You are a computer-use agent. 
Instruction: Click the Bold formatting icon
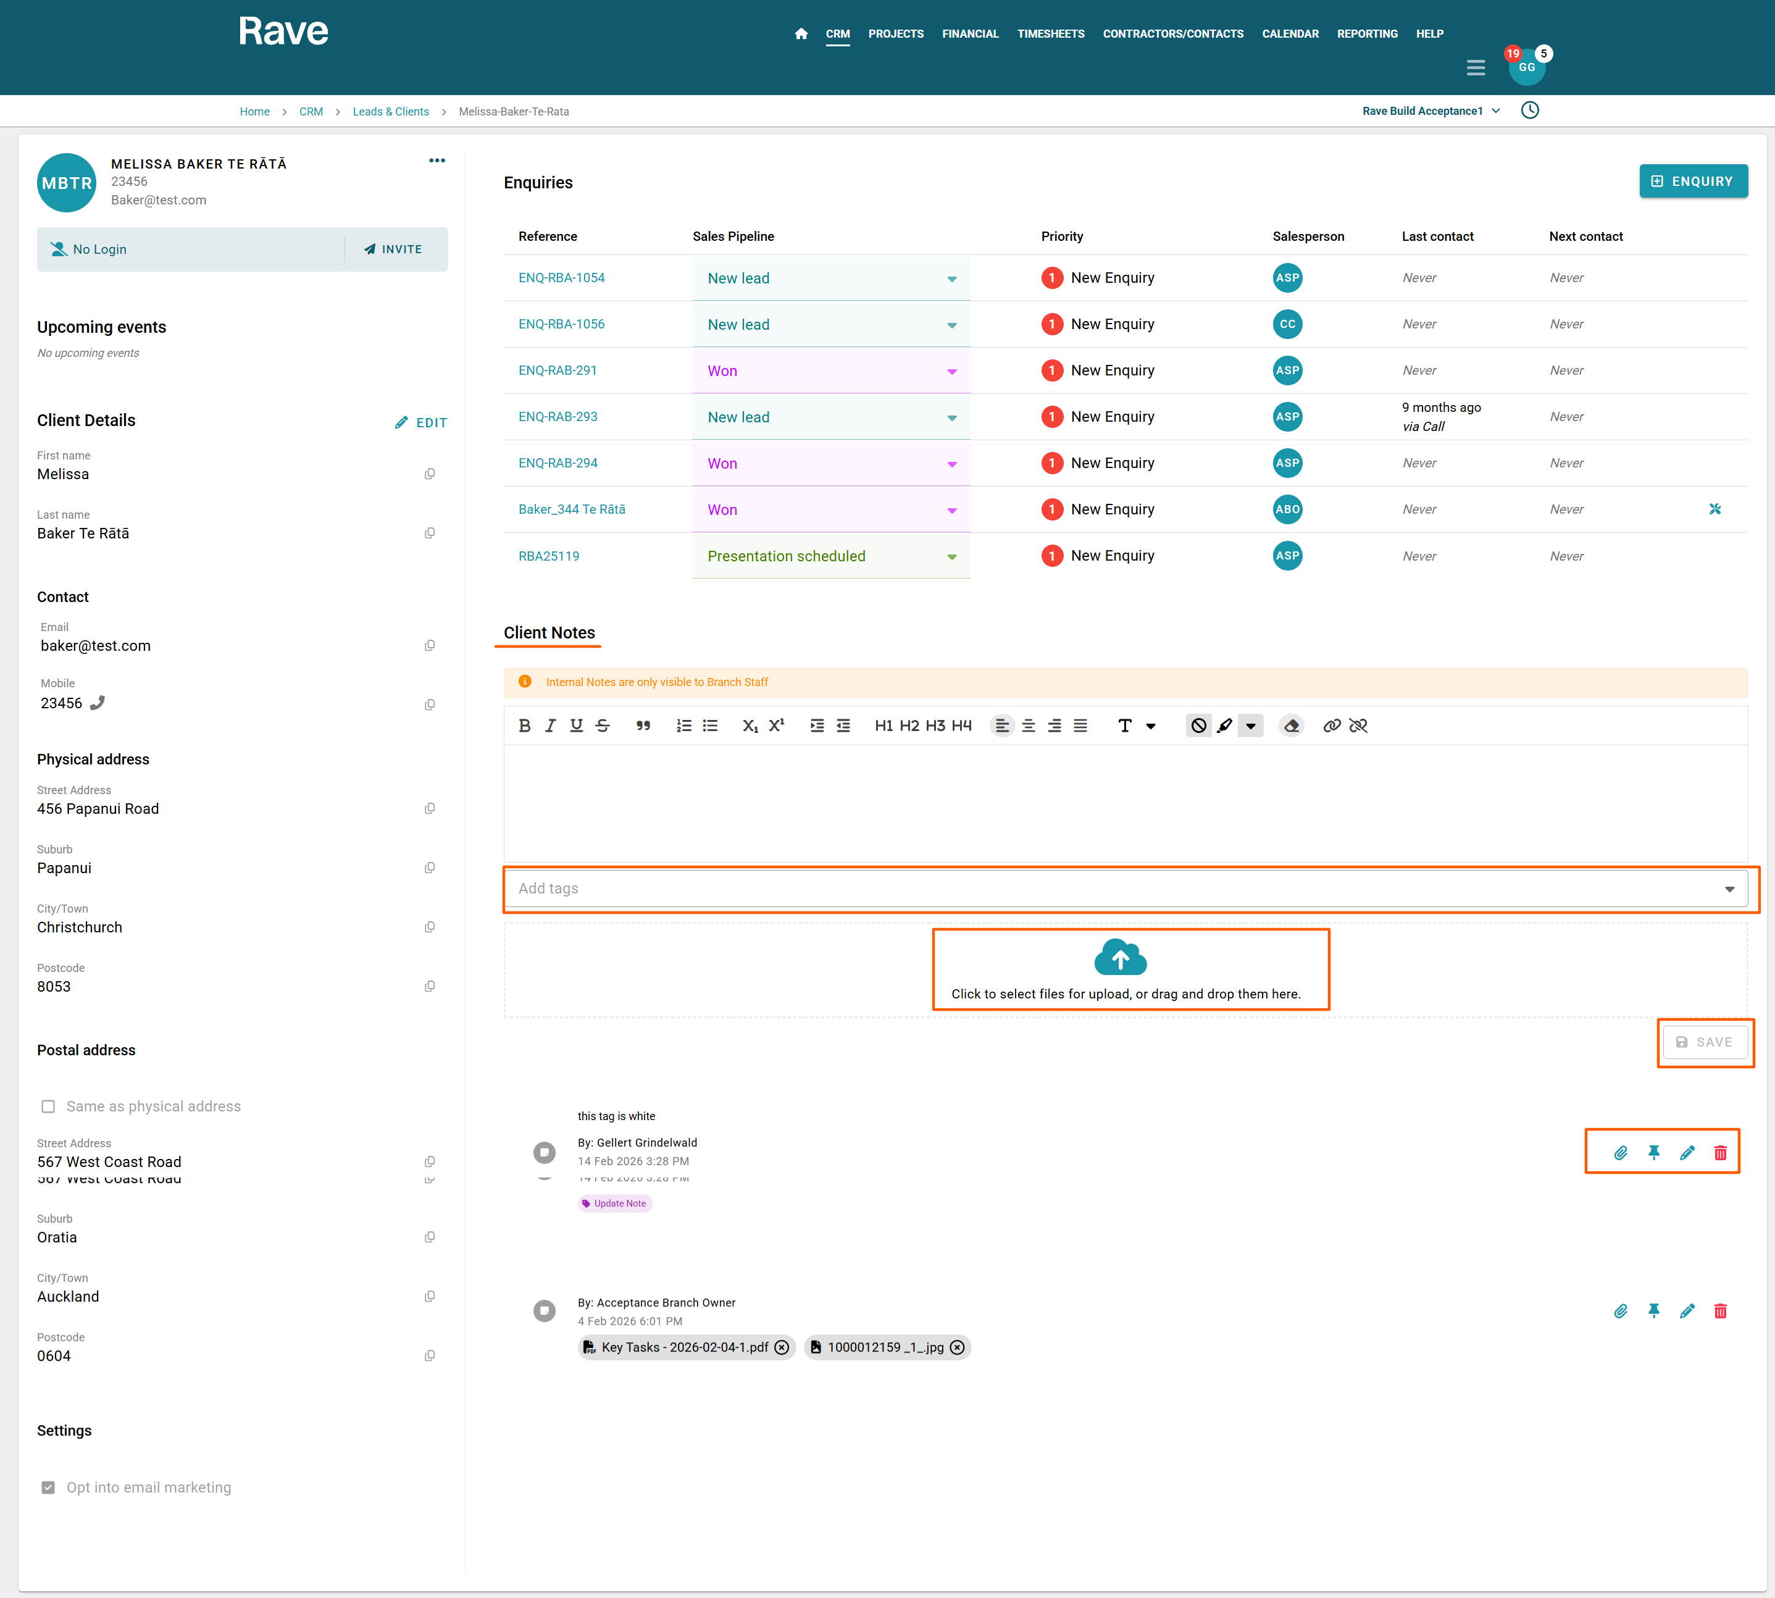(x=524, y=726)
